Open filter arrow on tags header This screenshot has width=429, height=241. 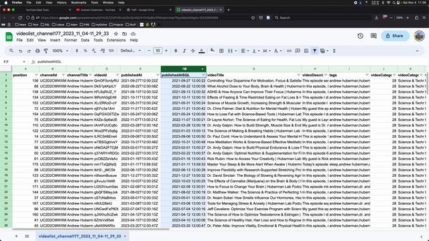(x=367, y=75)
